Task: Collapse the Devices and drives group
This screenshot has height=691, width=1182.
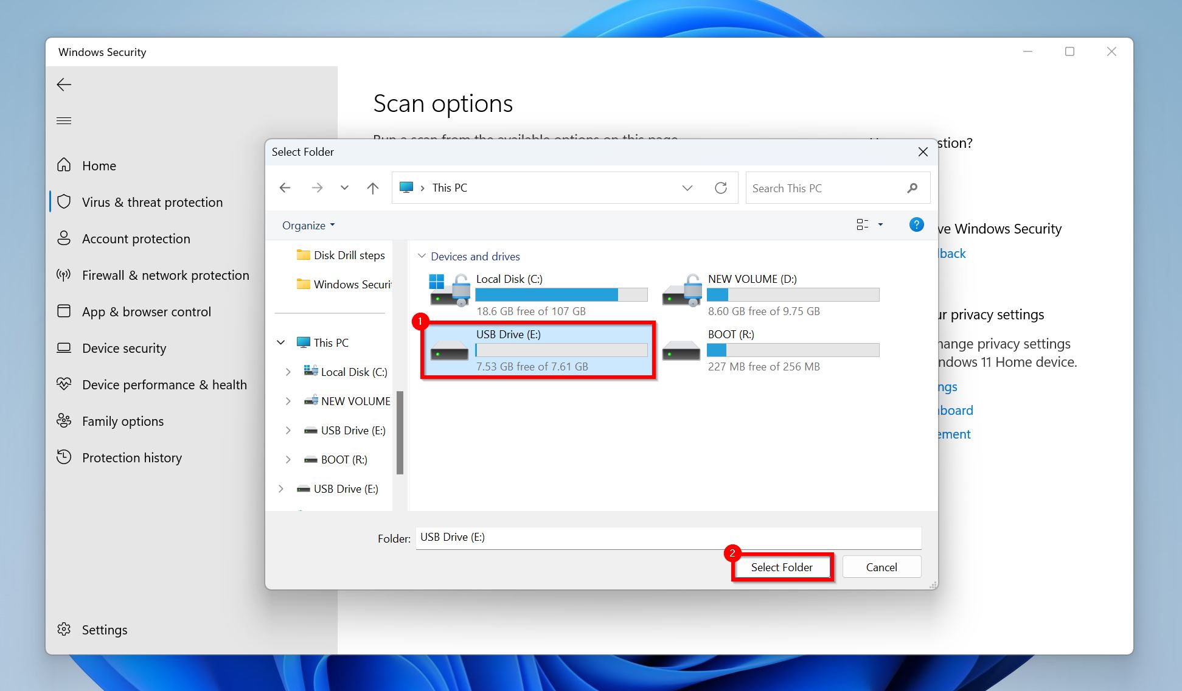Action: tap(421, 256)
